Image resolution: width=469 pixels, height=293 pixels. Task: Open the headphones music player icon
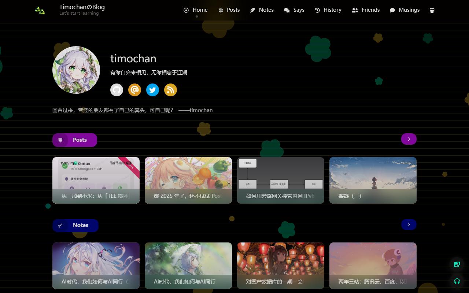coord(457,281)
